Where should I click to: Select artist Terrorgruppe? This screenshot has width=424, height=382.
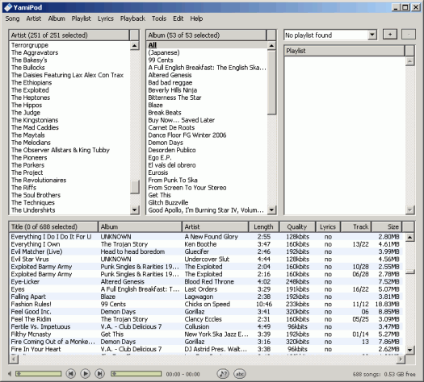(69, 45)
